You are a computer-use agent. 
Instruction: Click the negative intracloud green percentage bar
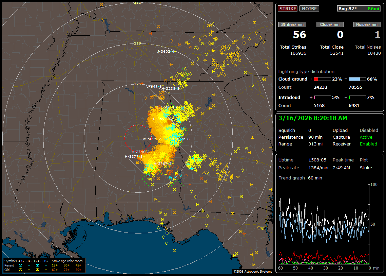(x=357, y=97)
